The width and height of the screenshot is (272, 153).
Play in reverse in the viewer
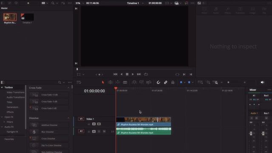click(x=122, y=74)
